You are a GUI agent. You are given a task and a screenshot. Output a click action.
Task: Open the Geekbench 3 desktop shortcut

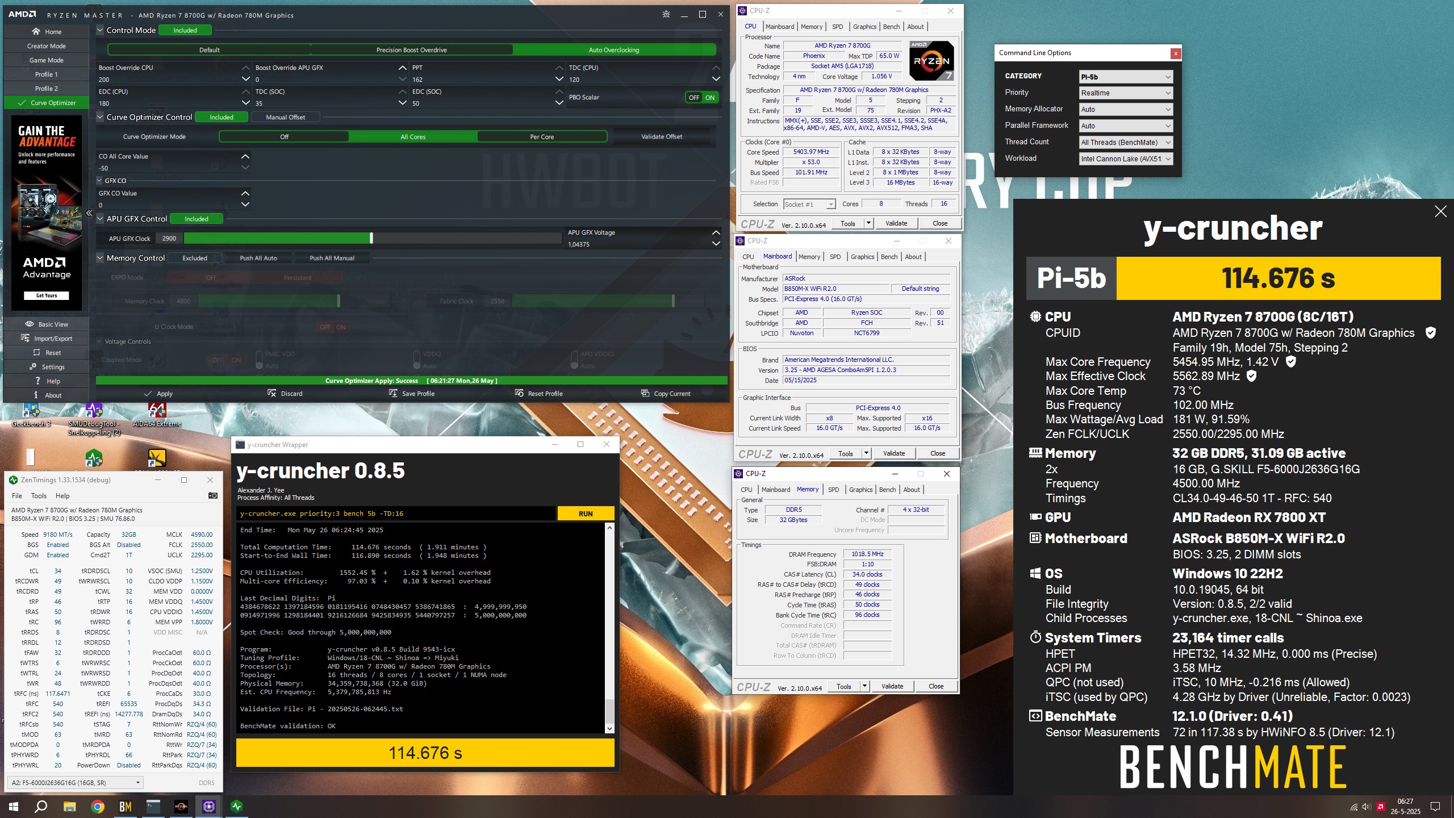pyautogui.click(x=31, y=415)
